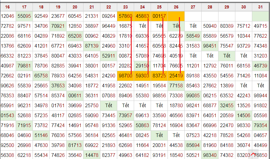Select green cell 85694
The width and height of the screenshot is (270, 159).
pyautogui.click(x=193, y=145)
